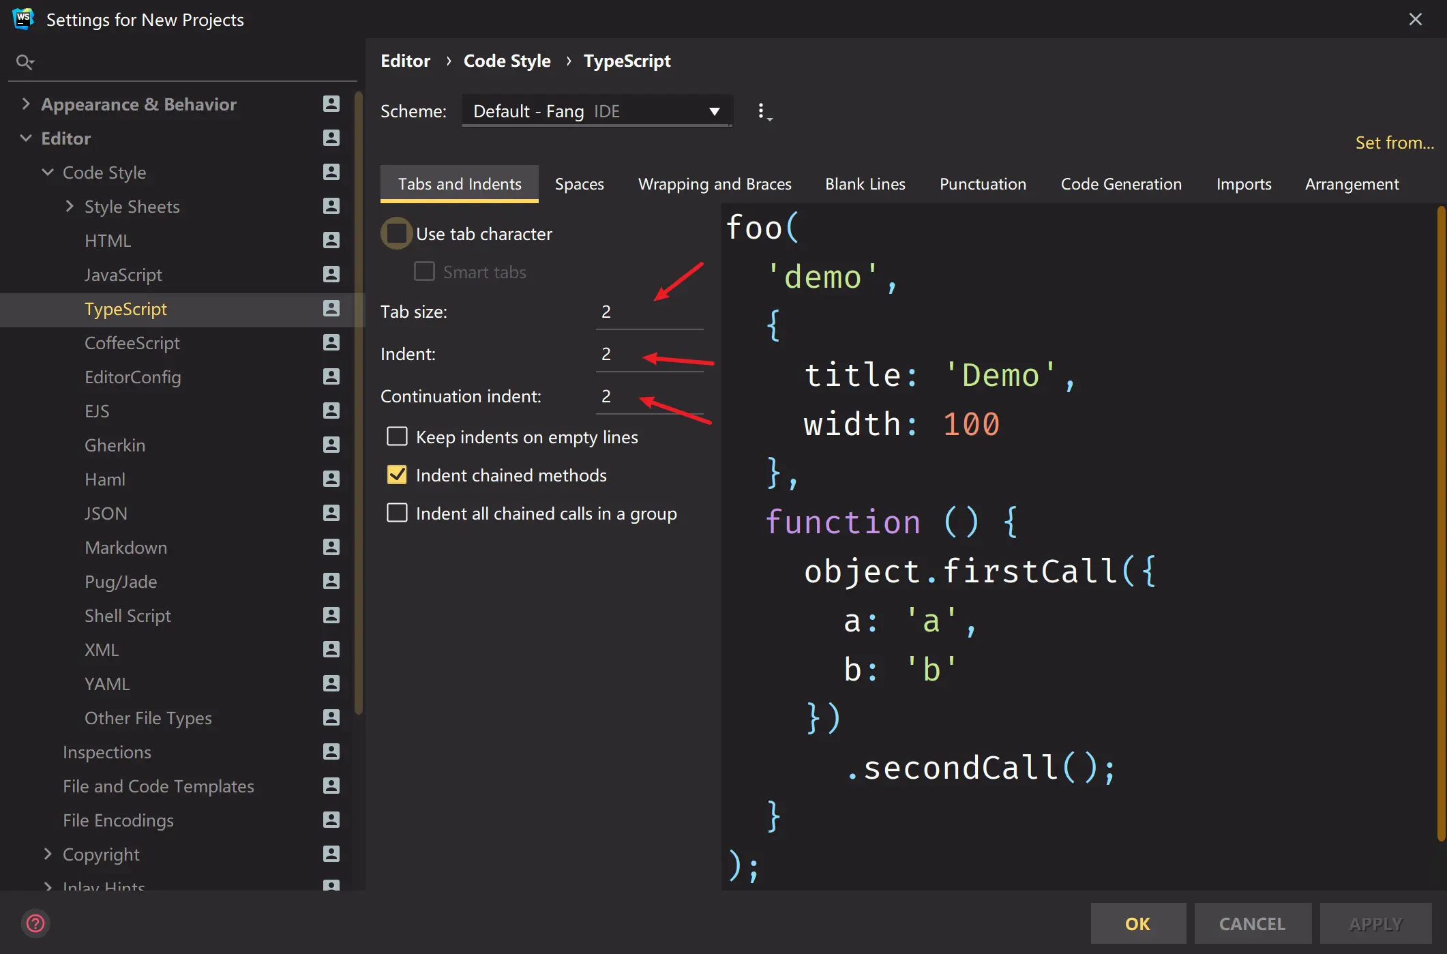Switch to the Wrapping and Braces tab

(715, 184)
